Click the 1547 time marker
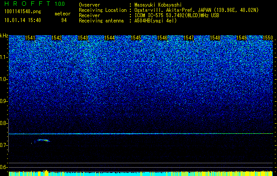The height and width of the screenshot is (176, 277). 188,38
